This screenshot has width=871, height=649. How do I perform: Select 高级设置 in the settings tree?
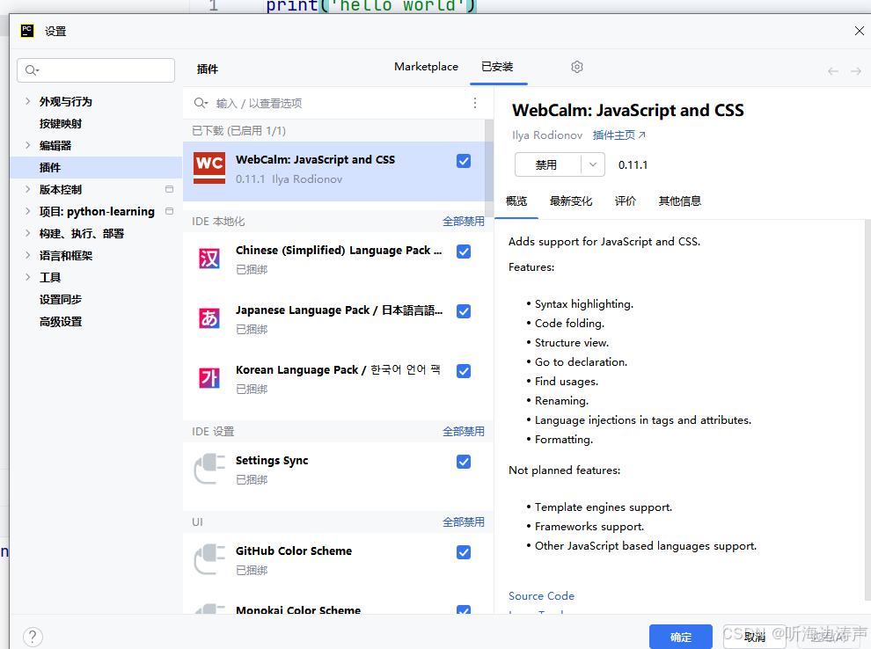pos(61,322)
